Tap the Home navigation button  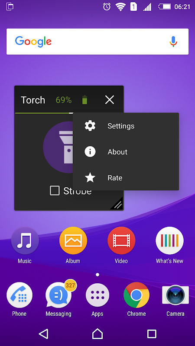tap(97, 334)
